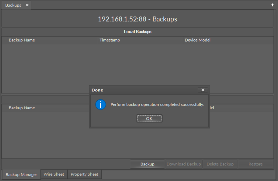Click the Backup button
This screenshot has height=181, width=278.
coord(147,164)
